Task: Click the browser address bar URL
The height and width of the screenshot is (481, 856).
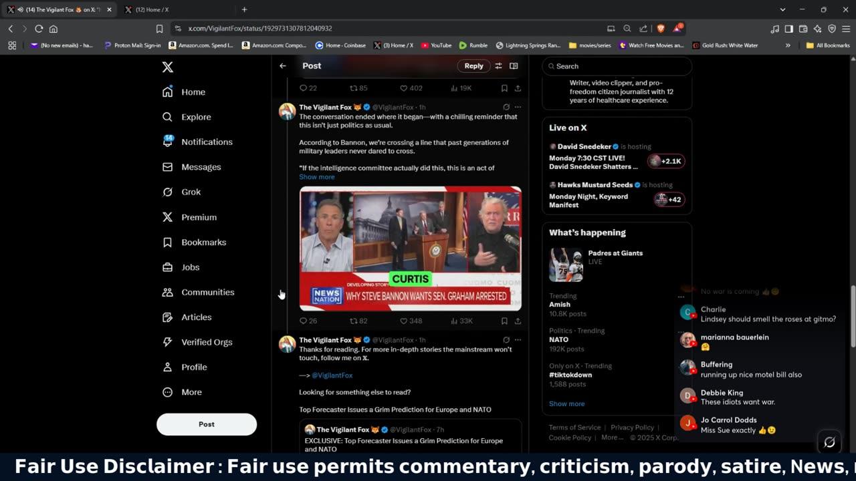Action: point(260,29)
